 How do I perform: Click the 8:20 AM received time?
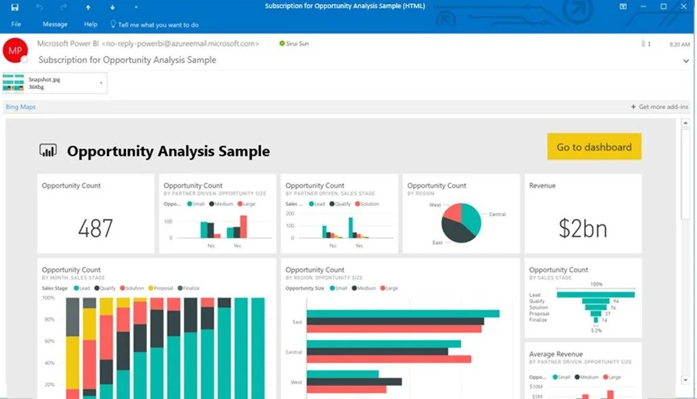680,44
